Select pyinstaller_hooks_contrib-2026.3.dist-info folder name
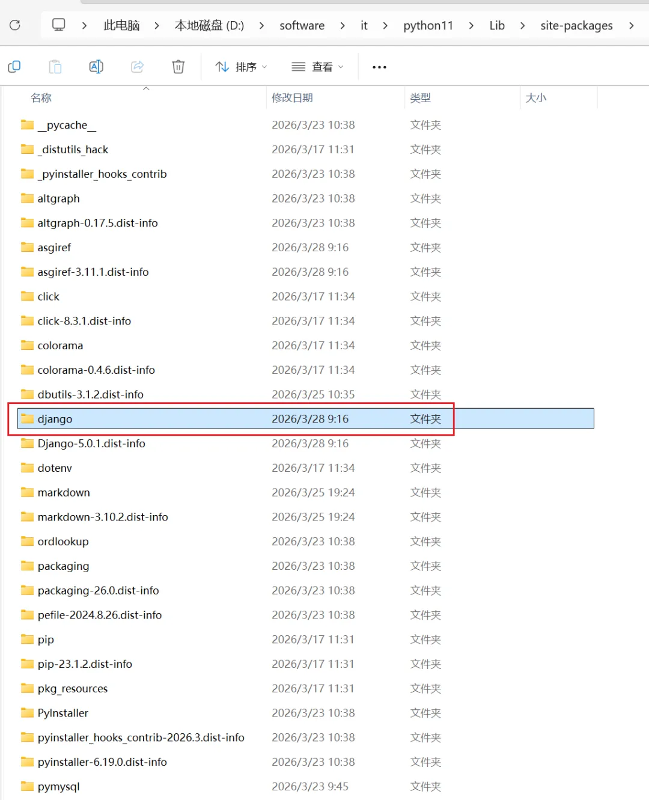 tap(141, 737)
